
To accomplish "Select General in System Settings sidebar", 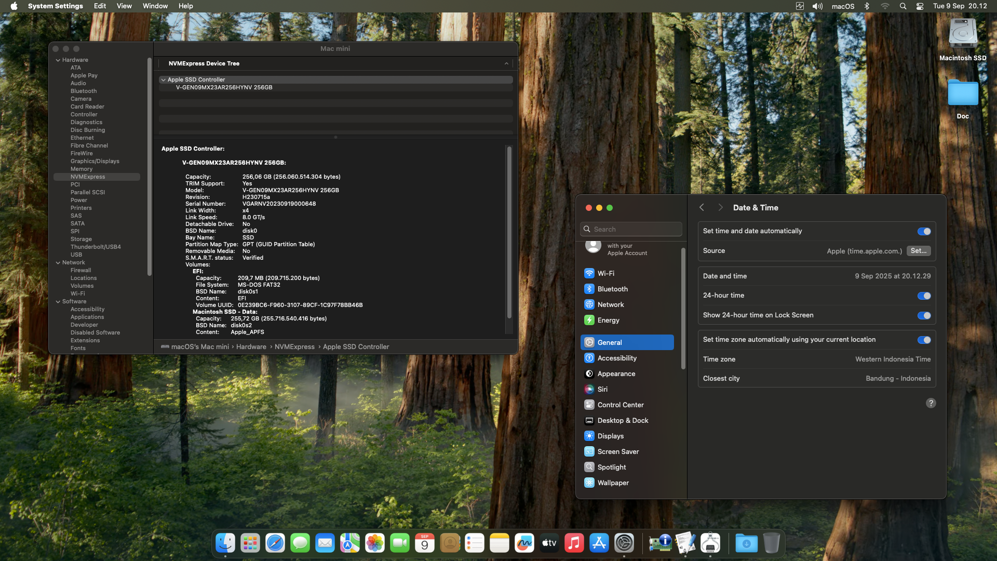I will click(627, 342).
